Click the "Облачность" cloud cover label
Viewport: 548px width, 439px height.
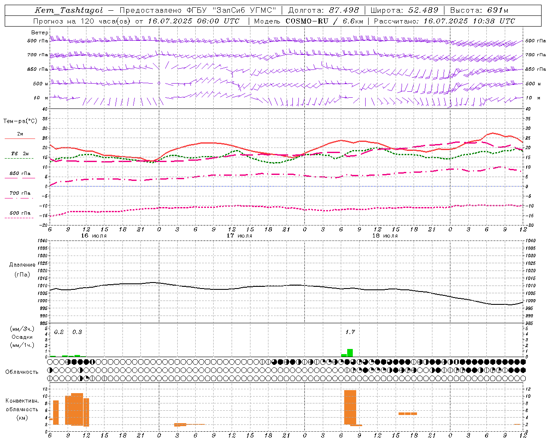tap(22, 372)
